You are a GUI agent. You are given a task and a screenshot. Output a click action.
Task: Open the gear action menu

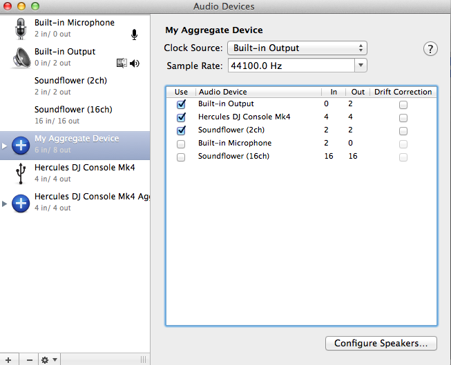[49, 359]
